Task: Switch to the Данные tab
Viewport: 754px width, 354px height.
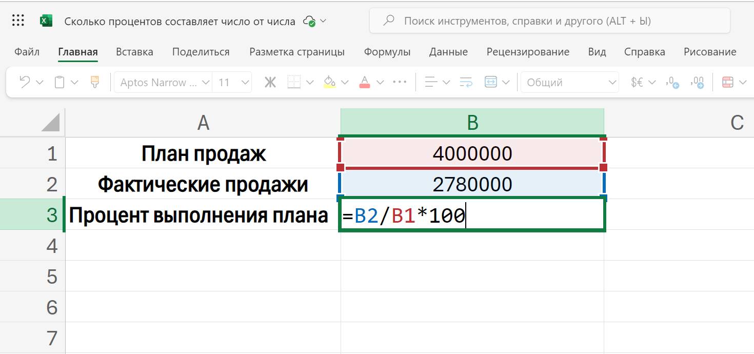Action: pos(448,52)
